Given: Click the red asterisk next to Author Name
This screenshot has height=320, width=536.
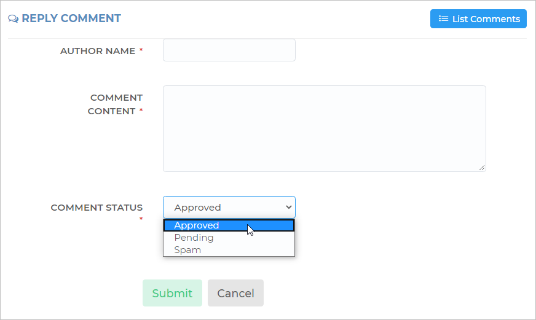Looking at the screenshot, I should coord(141,50).
